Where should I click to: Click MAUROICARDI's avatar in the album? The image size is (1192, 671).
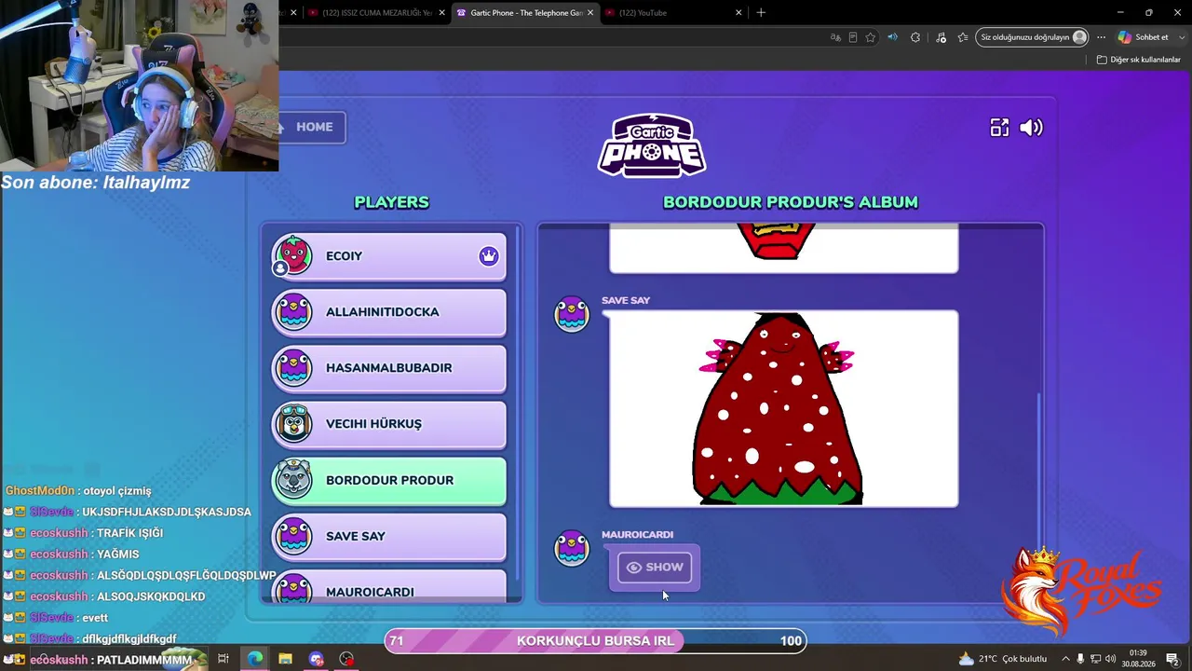click(x=572, y=548)
